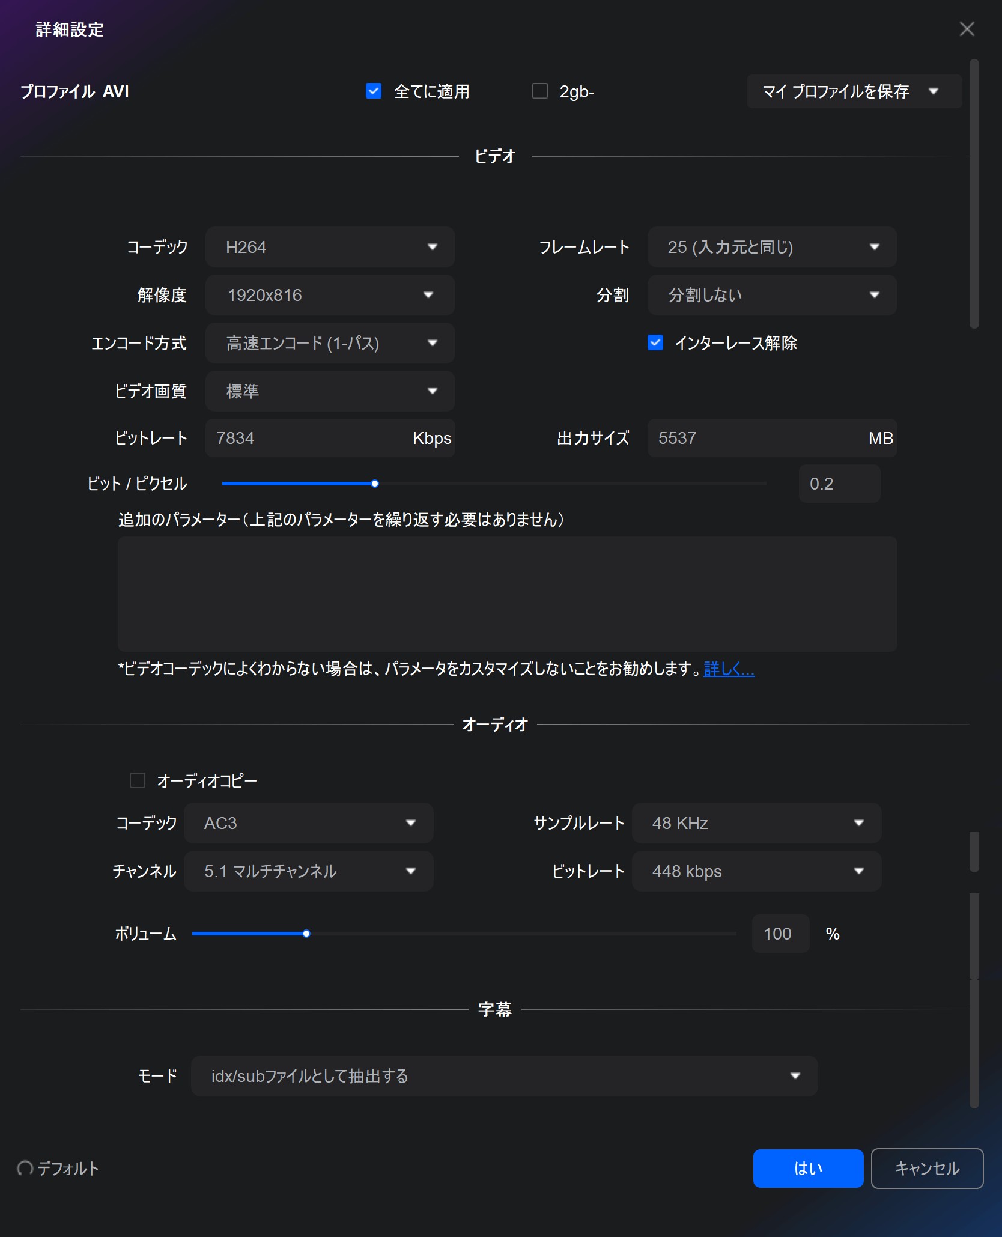Expand the 解像度 1920x816 dropdown

(x=330, y=295)
